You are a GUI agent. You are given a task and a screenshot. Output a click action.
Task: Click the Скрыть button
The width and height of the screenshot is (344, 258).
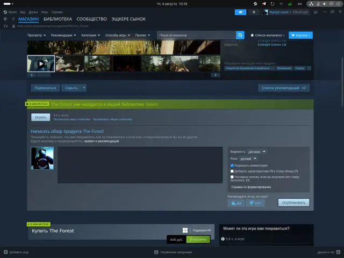(x=71, y=88)
